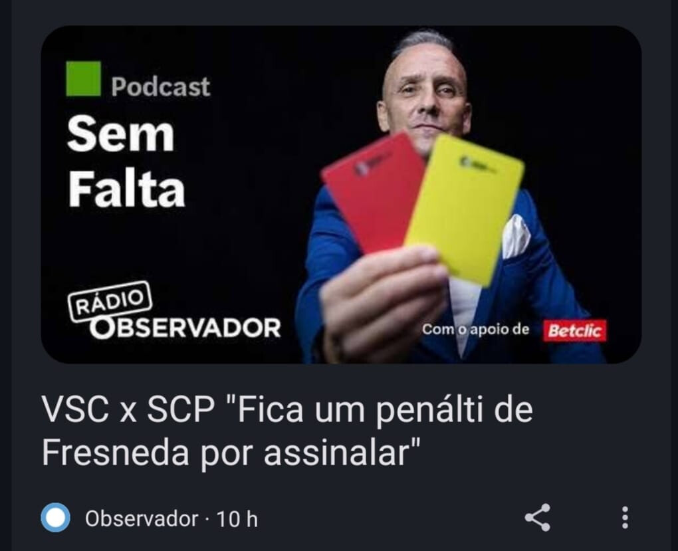Image resolution: width=678 pixels, height=551 pixels.
Task: Open the Sem Falta podcast thumbnail
Action: pos(341,195)
